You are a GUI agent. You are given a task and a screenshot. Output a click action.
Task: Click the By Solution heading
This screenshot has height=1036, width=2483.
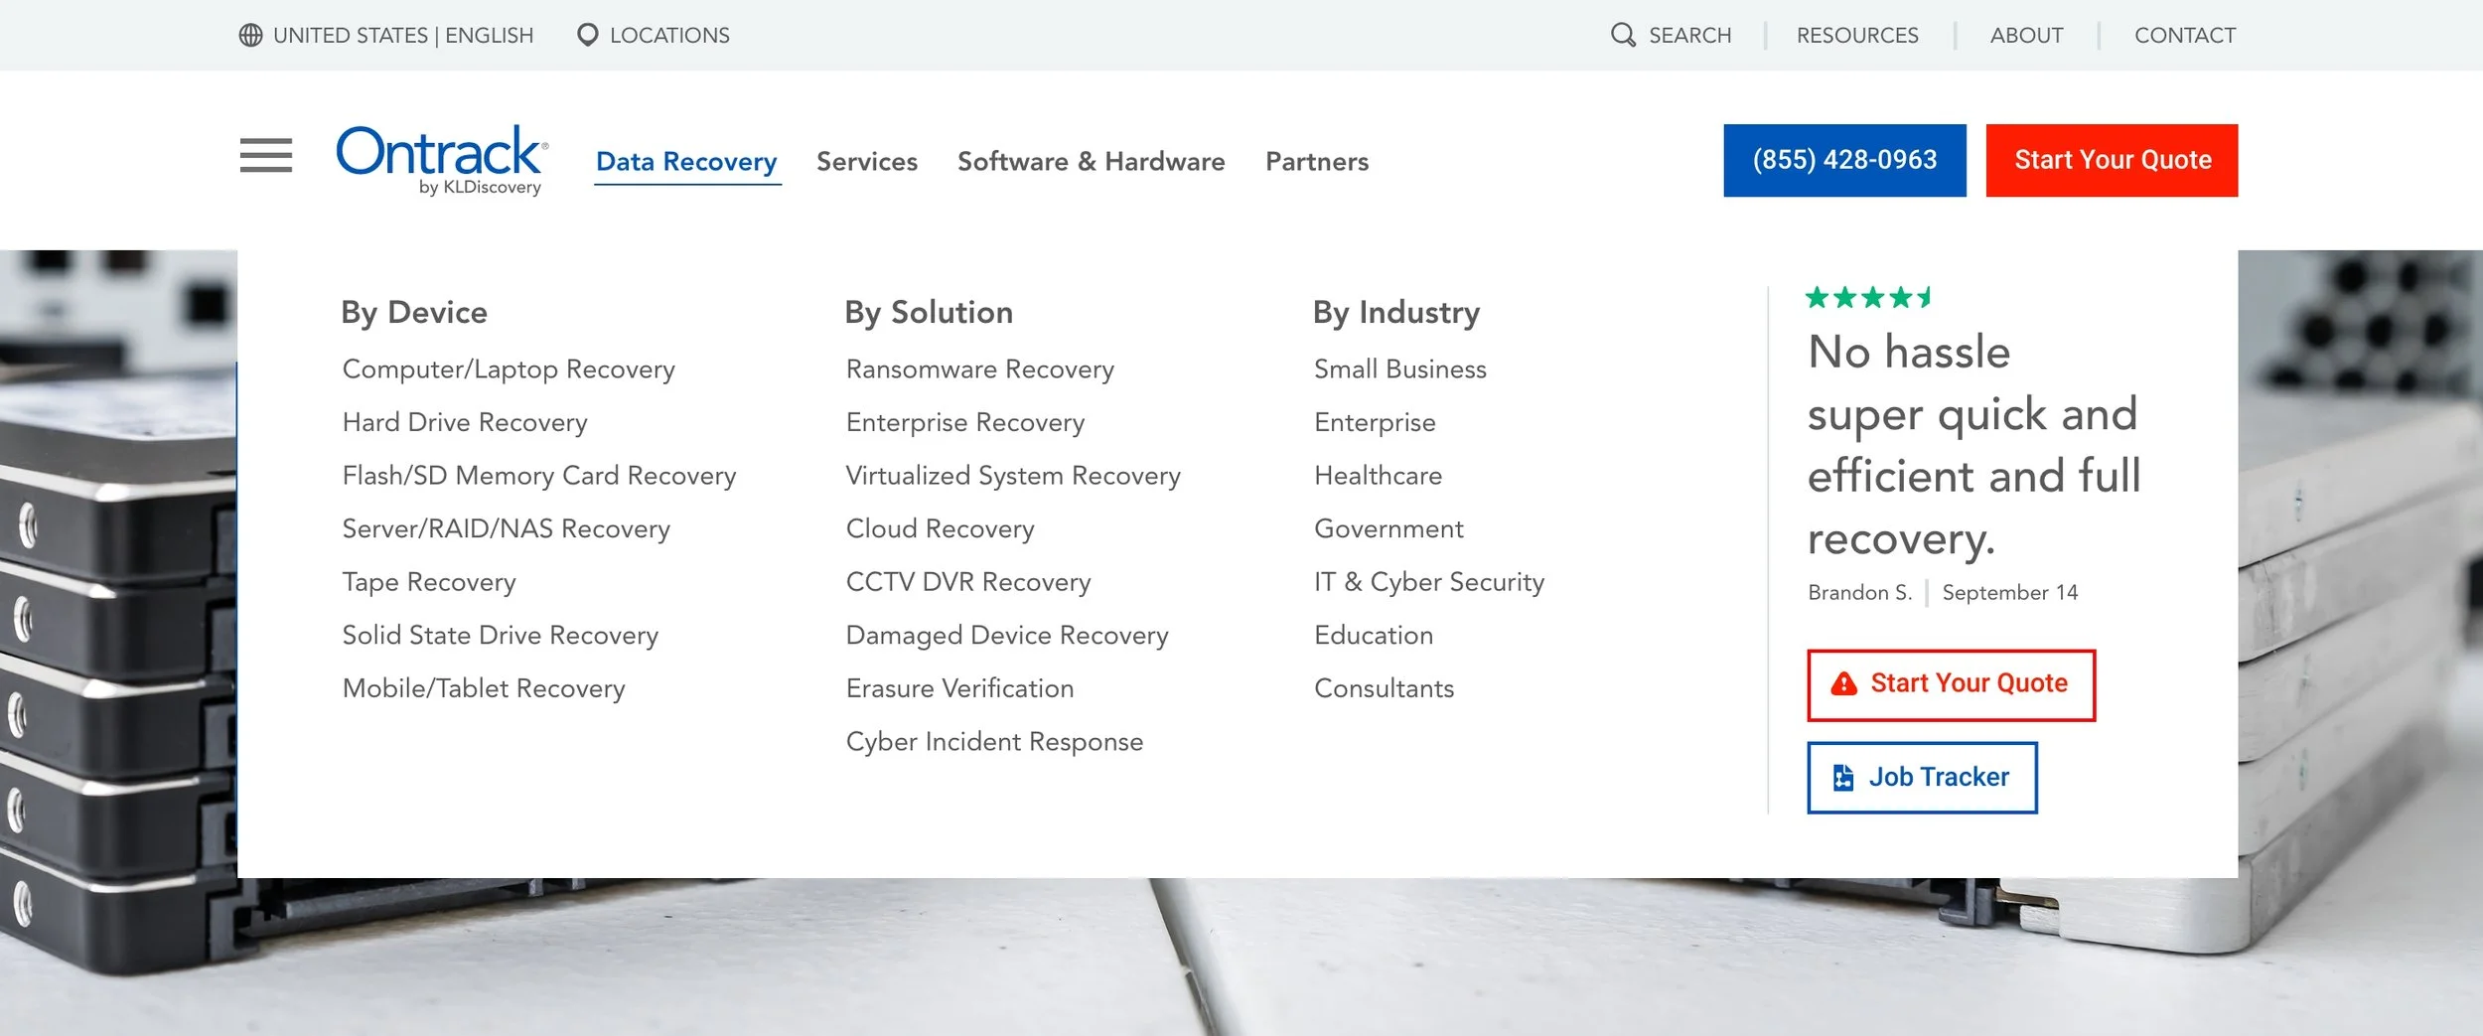pos(929,313)
